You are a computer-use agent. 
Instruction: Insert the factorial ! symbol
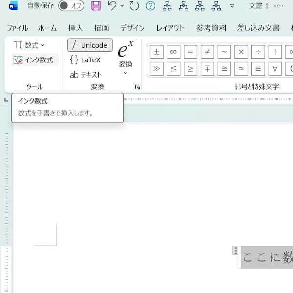(275, 52)
